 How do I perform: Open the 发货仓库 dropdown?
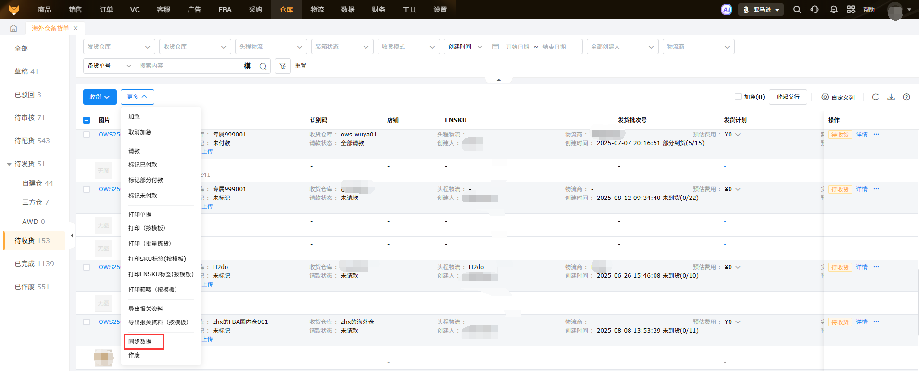(x=119, y=47)
